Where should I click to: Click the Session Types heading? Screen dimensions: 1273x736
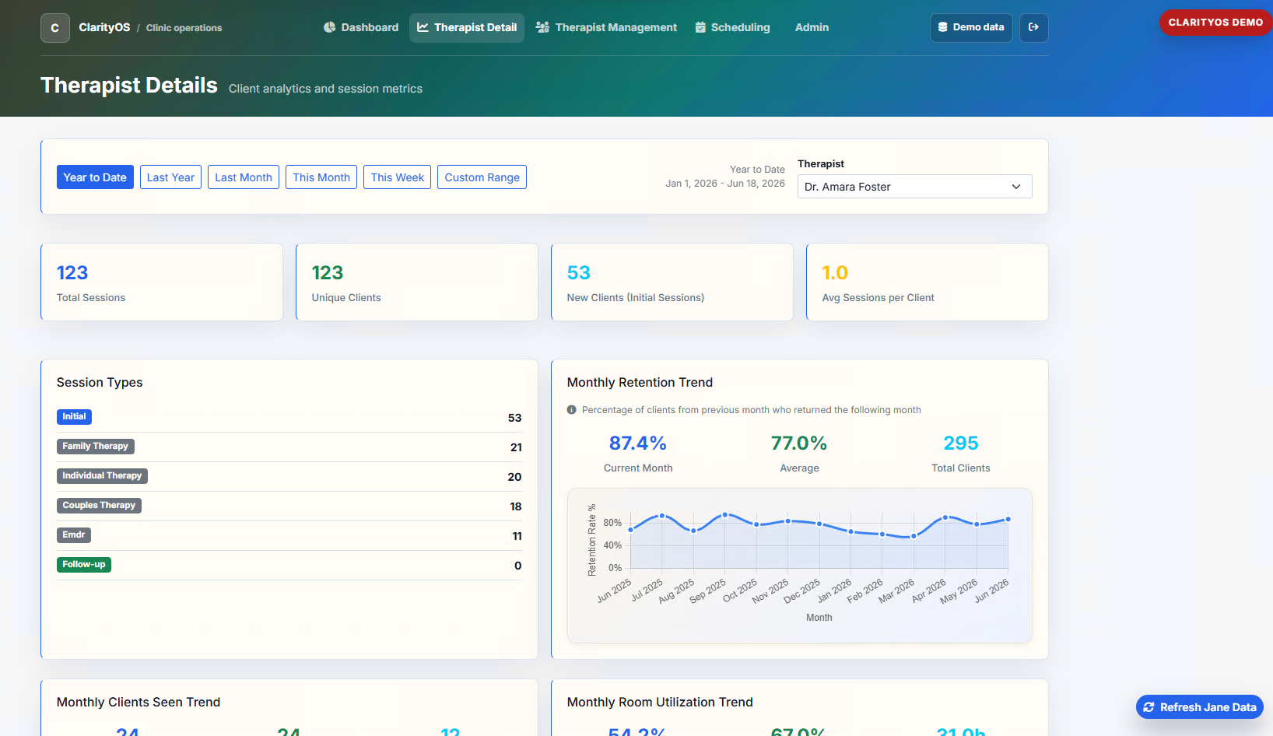pyautogui.click(x=100, y=383)
